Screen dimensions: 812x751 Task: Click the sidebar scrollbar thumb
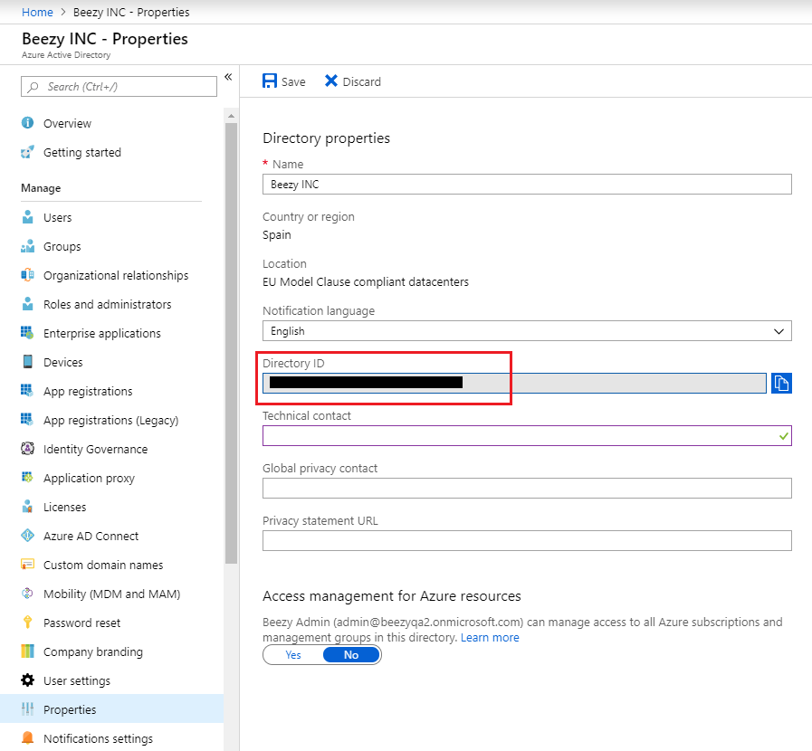tap(231, 343)
